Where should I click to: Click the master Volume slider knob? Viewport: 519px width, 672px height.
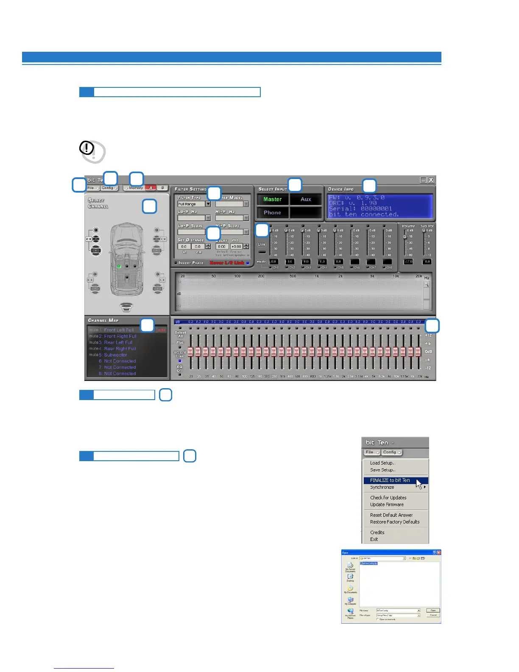coord(405,237)
